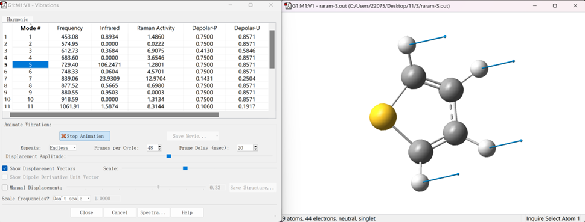Select the frequency cell 918.59
The height and width of the screenshot is (222, 585).
click(x=70, y=99)
